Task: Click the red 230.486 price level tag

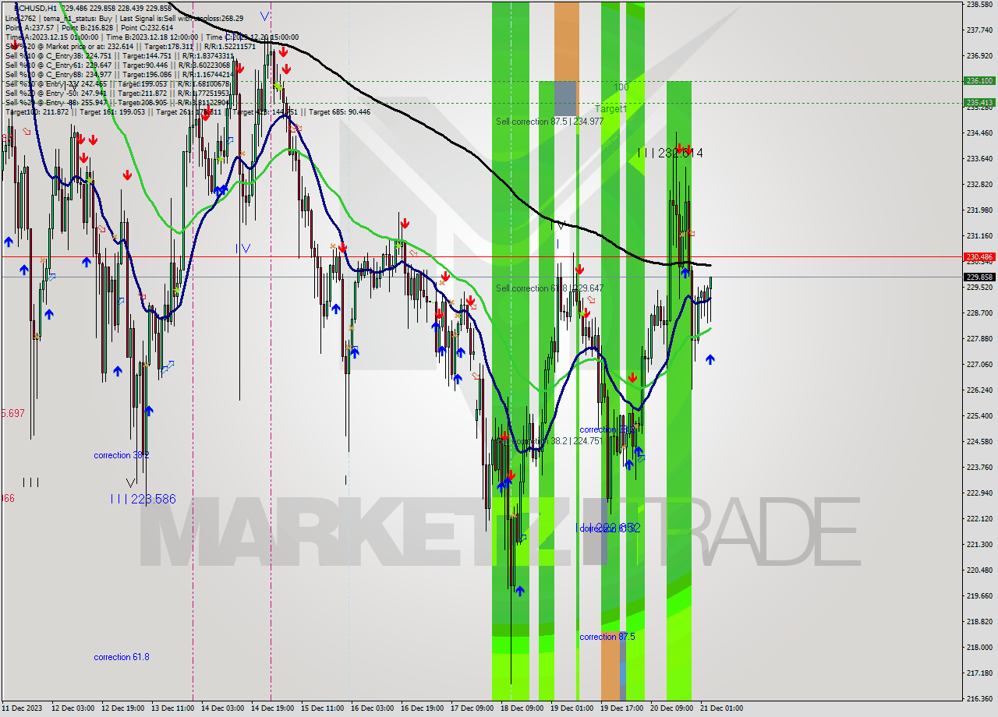Action: [979, 256]
